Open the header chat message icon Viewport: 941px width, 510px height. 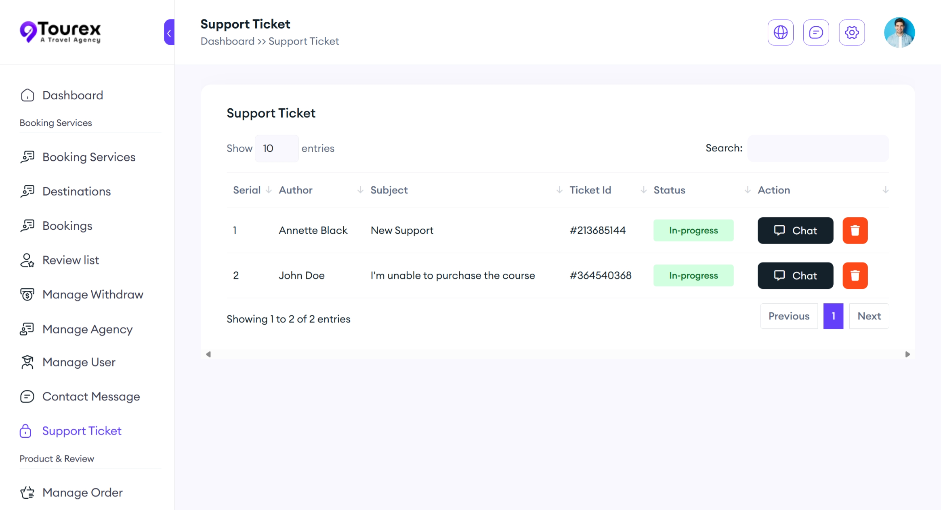pyautogui.click(x=816, y=32)
